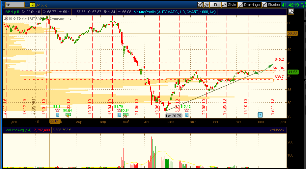The width and height of the screenshot is (306, 169).
Task: Open the Drawings menu
Action: point(249,5)
